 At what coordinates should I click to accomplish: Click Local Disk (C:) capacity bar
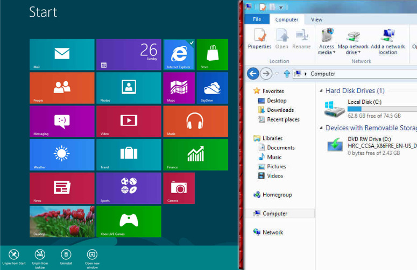(x=382, y=109)
